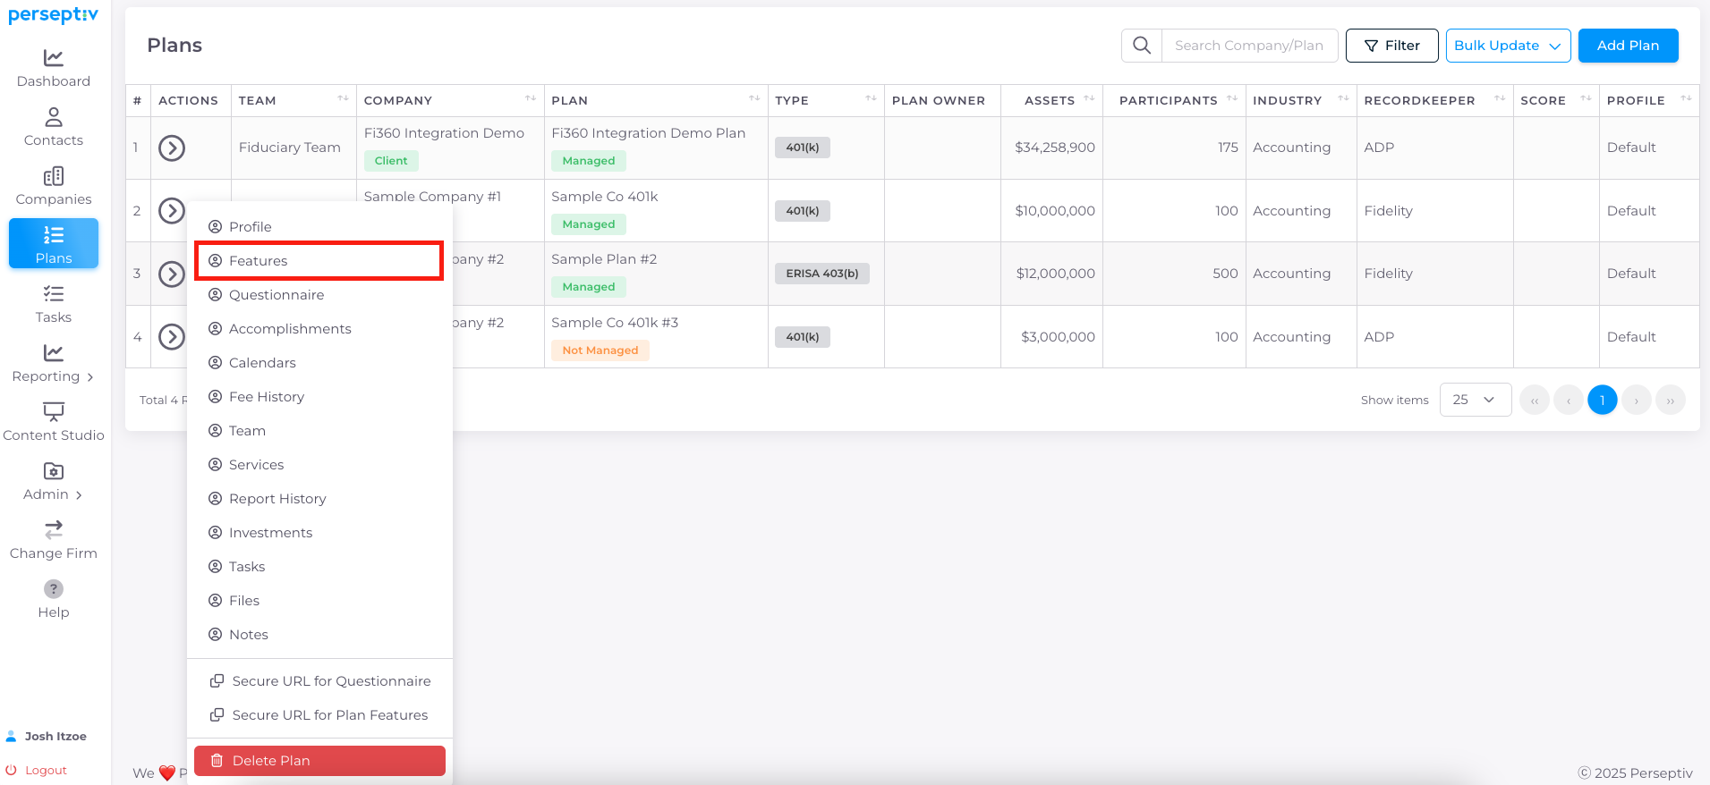Open Content Studio in the sidebar

(x=54, y=422)
